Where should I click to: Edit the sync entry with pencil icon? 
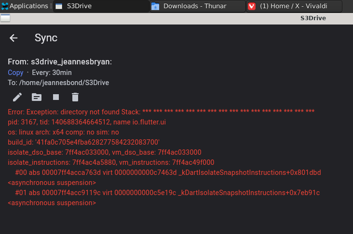pos(17,97)
